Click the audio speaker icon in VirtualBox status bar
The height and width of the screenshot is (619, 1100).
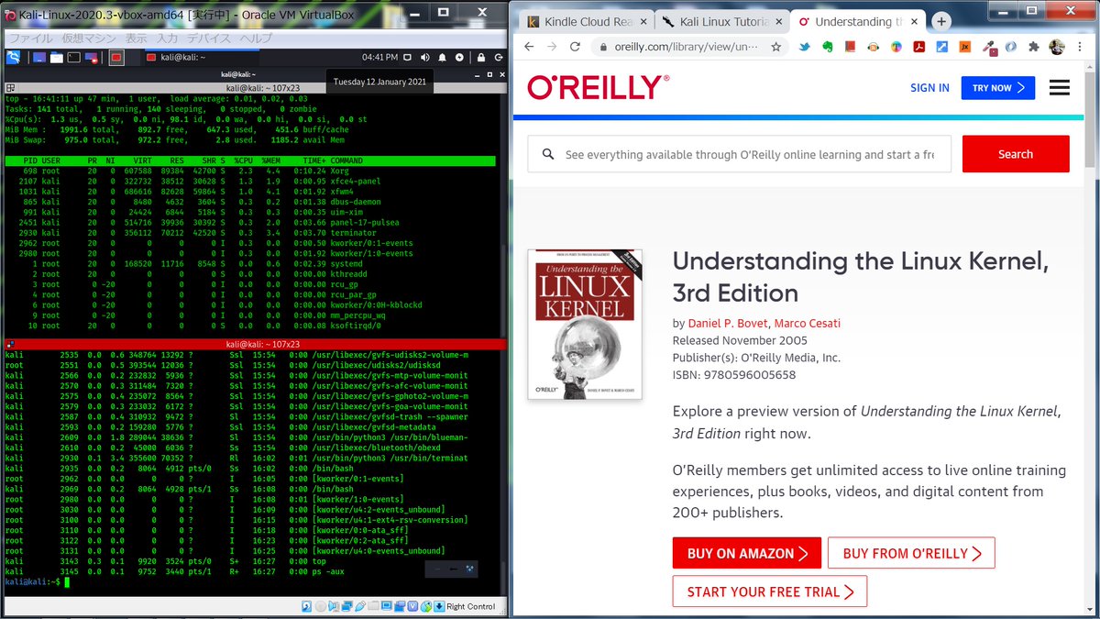334,606
